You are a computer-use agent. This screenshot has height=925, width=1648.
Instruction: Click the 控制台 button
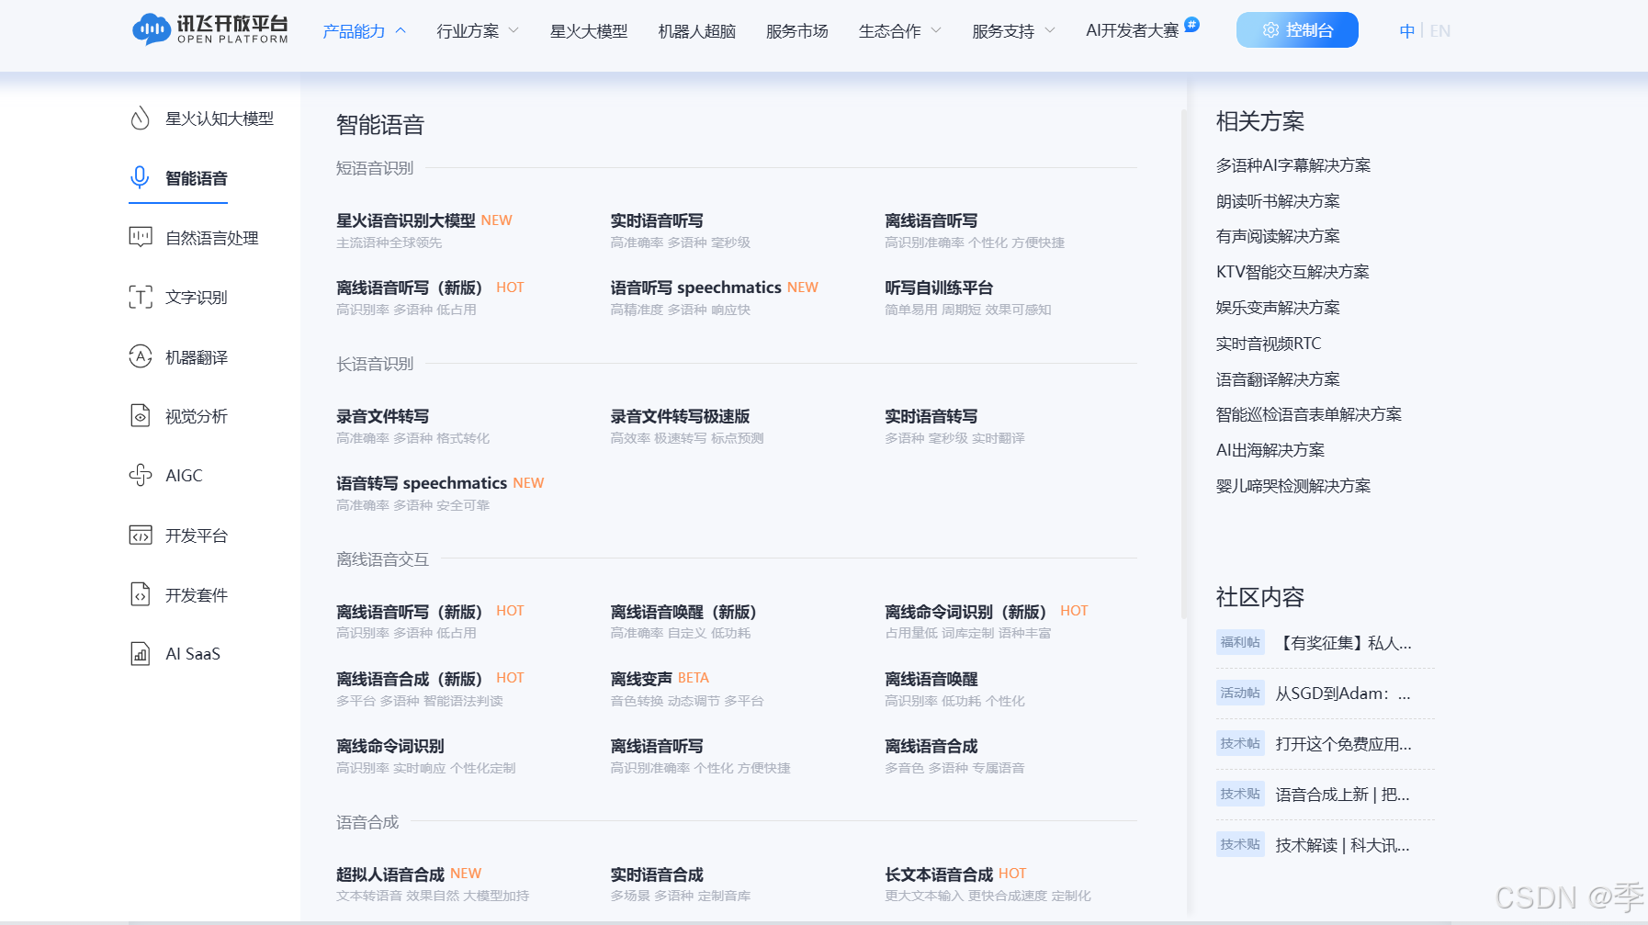click(1297, 30)
